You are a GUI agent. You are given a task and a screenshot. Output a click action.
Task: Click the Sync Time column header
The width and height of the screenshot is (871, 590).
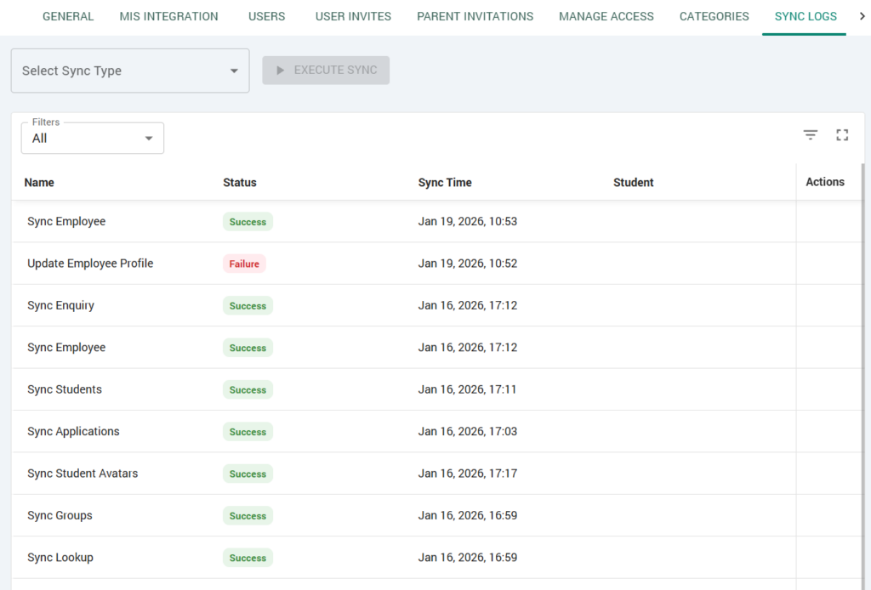point(445,183)
